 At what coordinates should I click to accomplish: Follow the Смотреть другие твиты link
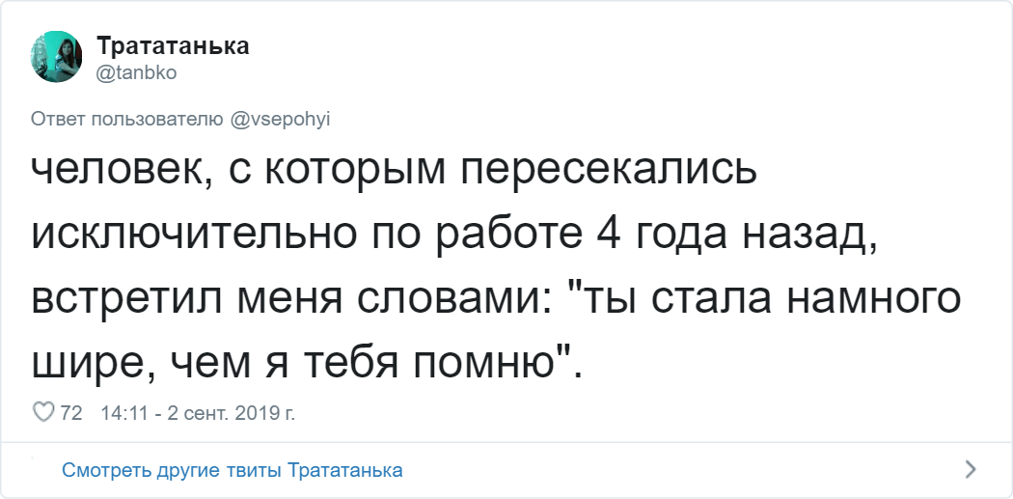pos(174,470)
